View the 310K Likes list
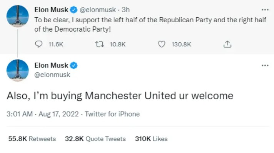The height and width of the screenshot is (153, 274). point(151,139)
